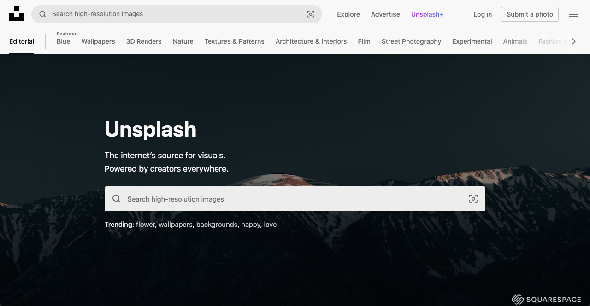Open the featured Blue category
The height and width of the screenshot is (306, 590).
pos(64,41)
